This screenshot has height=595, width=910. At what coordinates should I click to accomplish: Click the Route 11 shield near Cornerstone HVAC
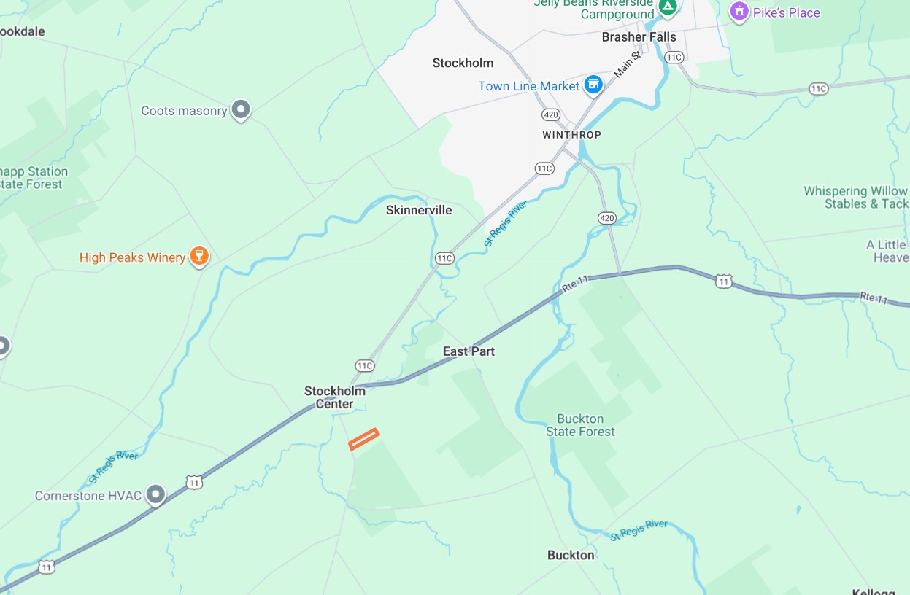tap(193, 482)
